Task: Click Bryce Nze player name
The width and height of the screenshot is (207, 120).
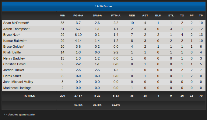Action: pos(12,35)
